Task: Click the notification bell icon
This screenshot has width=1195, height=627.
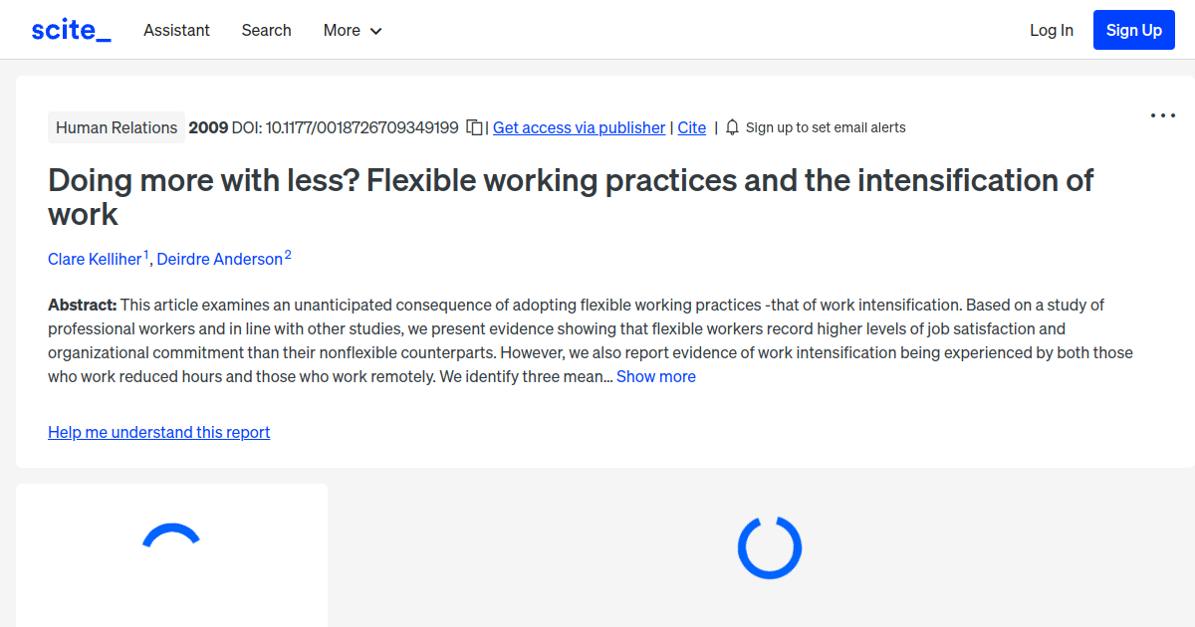Action: point(732,127)
